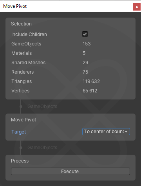141x186 pixels.
Task: Run the Execute button
Action: [70, 172]
